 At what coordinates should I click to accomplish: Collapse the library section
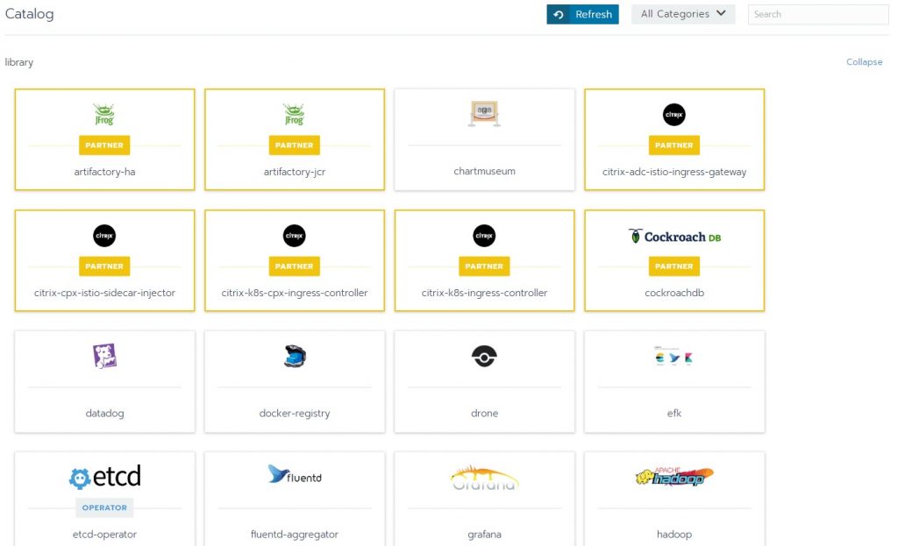(864, 62)
